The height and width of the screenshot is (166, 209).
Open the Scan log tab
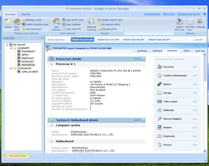tap(200, 51)
